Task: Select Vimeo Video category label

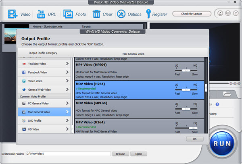Action: tap(35, 81)
